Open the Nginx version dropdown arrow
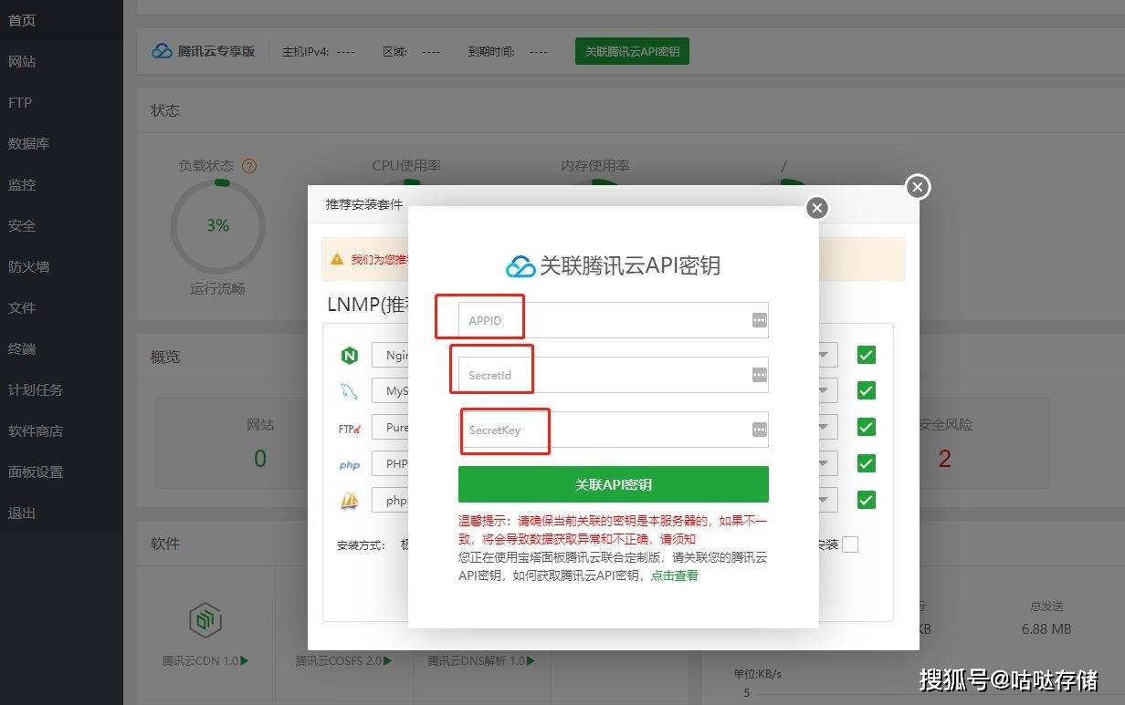This screenshot has width=1125, height=705. point(824,355)
